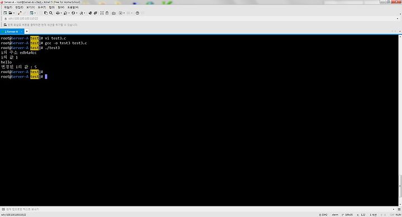This screenshot has width=402, height=217.
Task: Click the NUM indicator in status bar
Action: (x=398, y=215)
